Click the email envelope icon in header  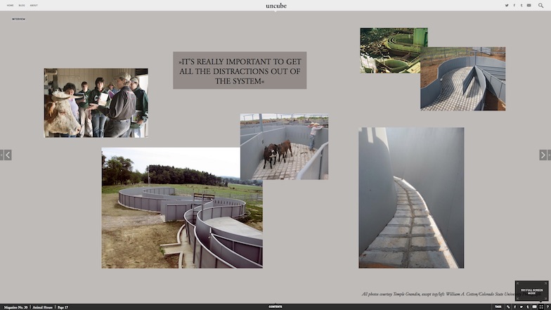(529, 5)
